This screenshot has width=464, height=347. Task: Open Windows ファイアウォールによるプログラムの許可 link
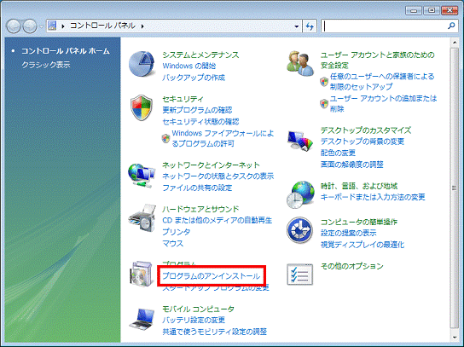pyautogui.click(x=223, y=138)
